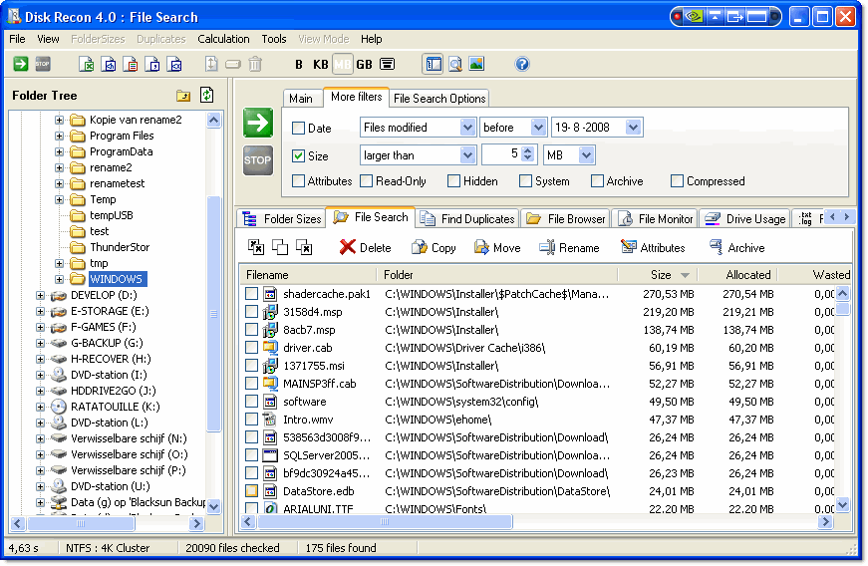
Task: Export results to Excel file icon
Action: 87,64
